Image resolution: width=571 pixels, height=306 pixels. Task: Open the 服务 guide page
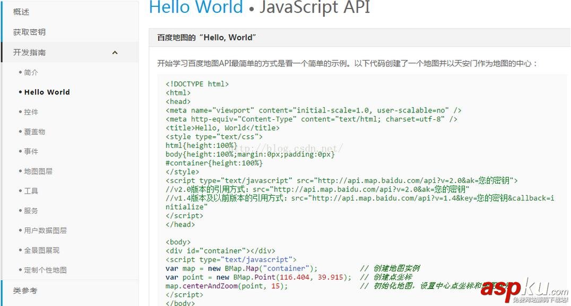click(31, 211)
